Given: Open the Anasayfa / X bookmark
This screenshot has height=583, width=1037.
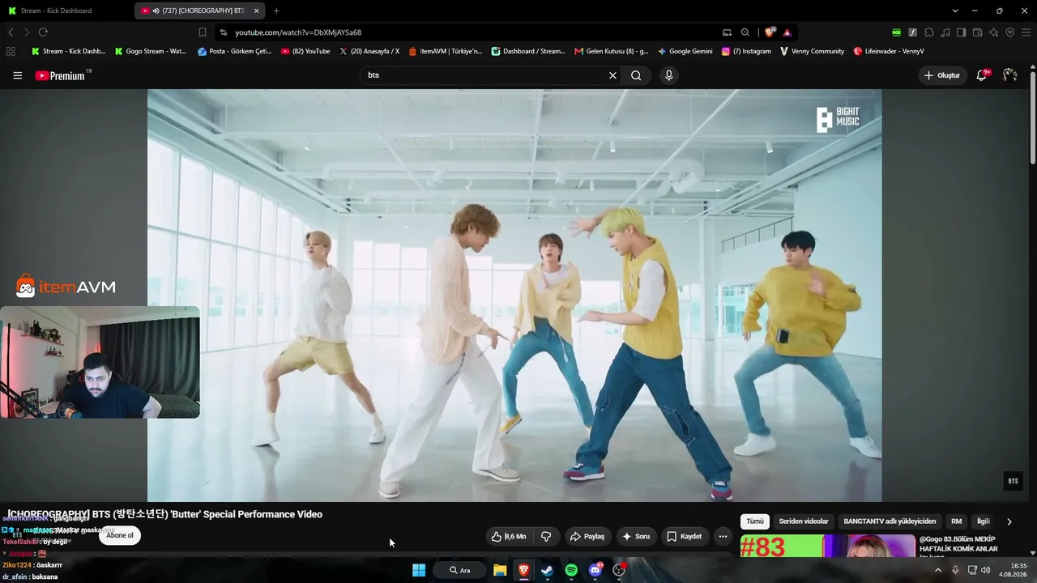Looking at the screenshot, I should pos(369,51).
